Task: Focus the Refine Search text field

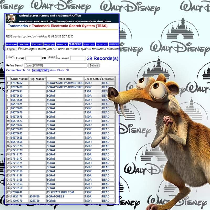Action: 56,65
